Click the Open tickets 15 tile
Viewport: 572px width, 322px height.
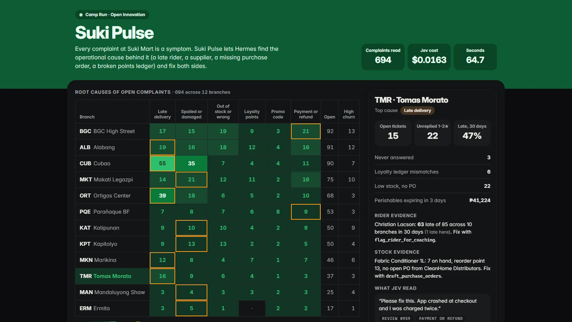pyautogui.click(x=393, y=133)
